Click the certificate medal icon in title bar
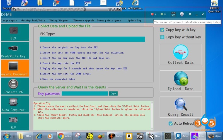The width and height of the screenshot is (223, 140). point(182,14)
